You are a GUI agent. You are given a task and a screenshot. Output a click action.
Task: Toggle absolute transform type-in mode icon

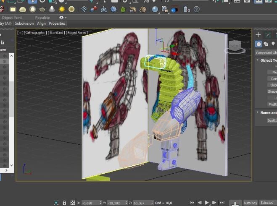coord(72,203)
